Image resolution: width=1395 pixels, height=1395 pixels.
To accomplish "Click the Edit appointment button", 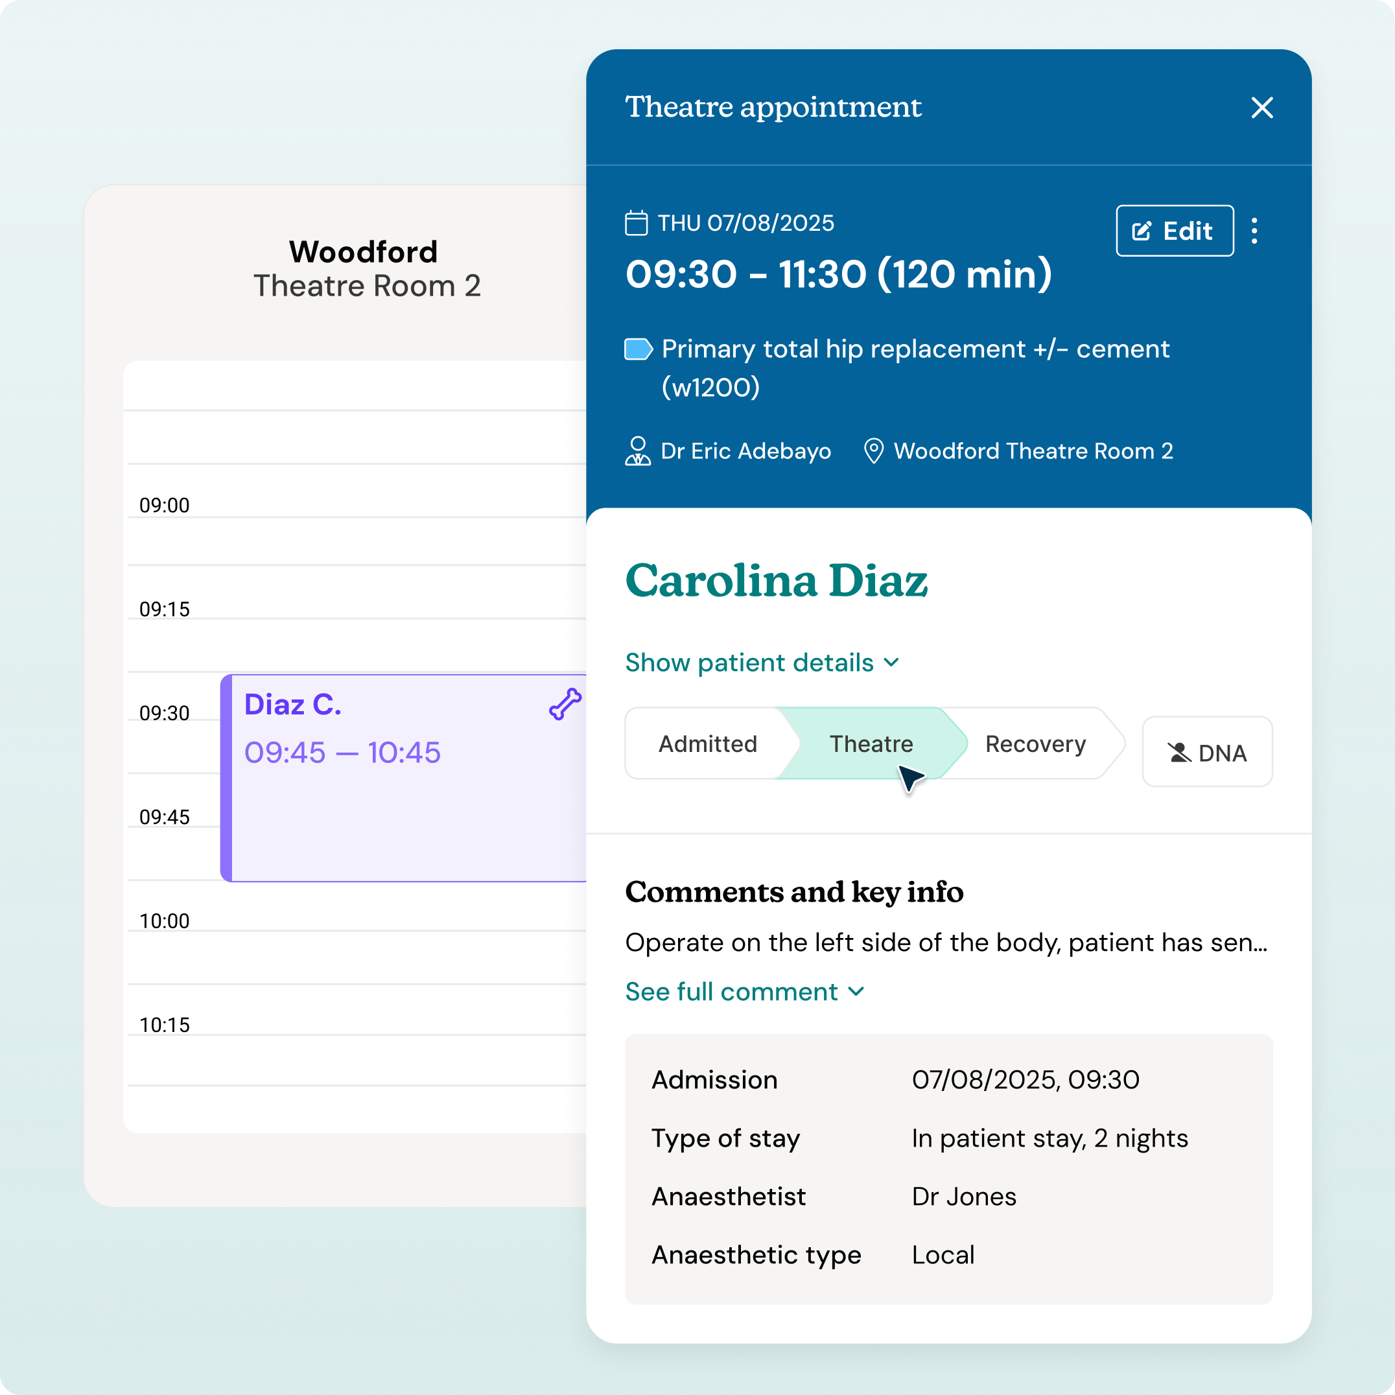I will click(1174, 231).
